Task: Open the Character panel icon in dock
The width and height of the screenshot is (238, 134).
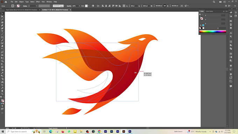Action: pyautogui.click(x=231, y=33)
